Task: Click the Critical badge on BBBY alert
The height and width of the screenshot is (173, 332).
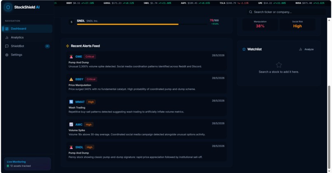Action: click(x=91, y=79)
